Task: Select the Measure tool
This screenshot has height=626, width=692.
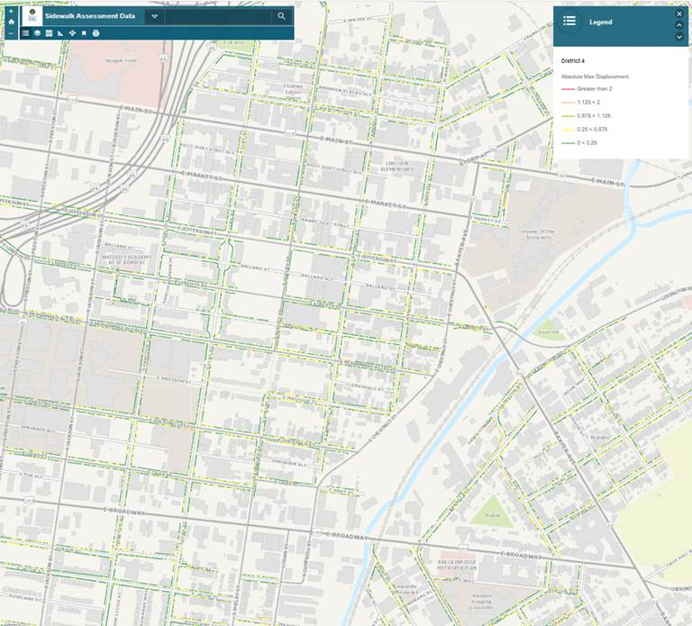Action: tap(60, 33)
